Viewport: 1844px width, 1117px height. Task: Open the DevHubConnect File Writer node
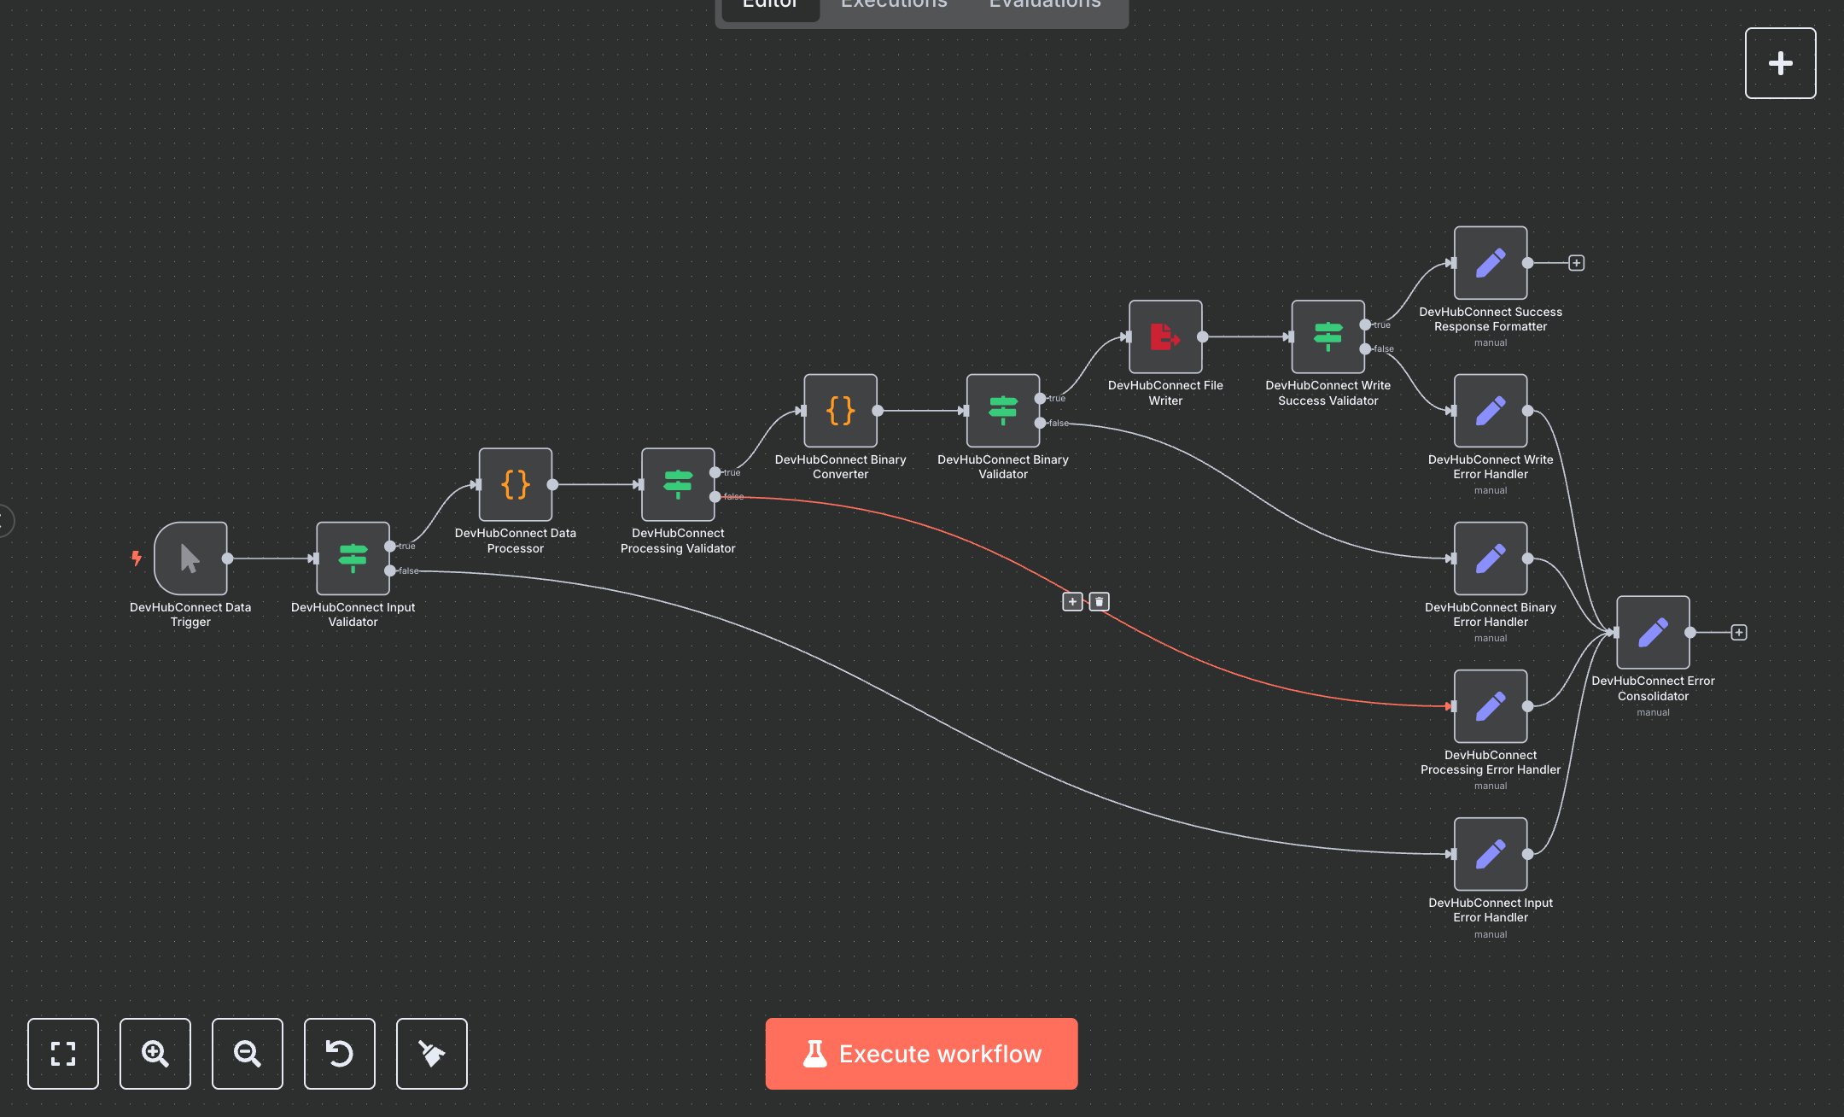click(1165, 336)
